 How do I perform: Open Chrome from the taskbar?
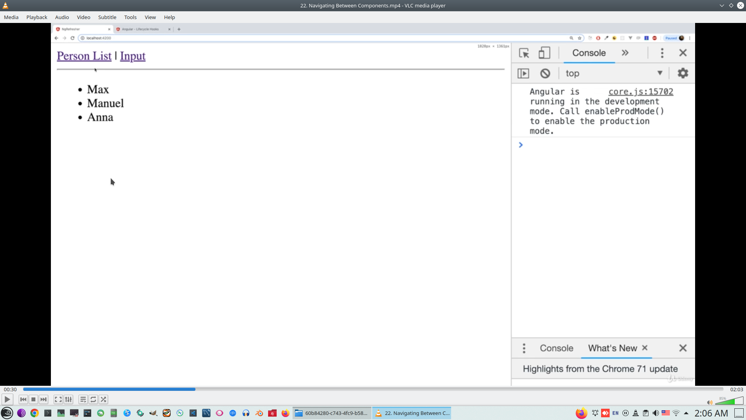[x=35, y=413]
